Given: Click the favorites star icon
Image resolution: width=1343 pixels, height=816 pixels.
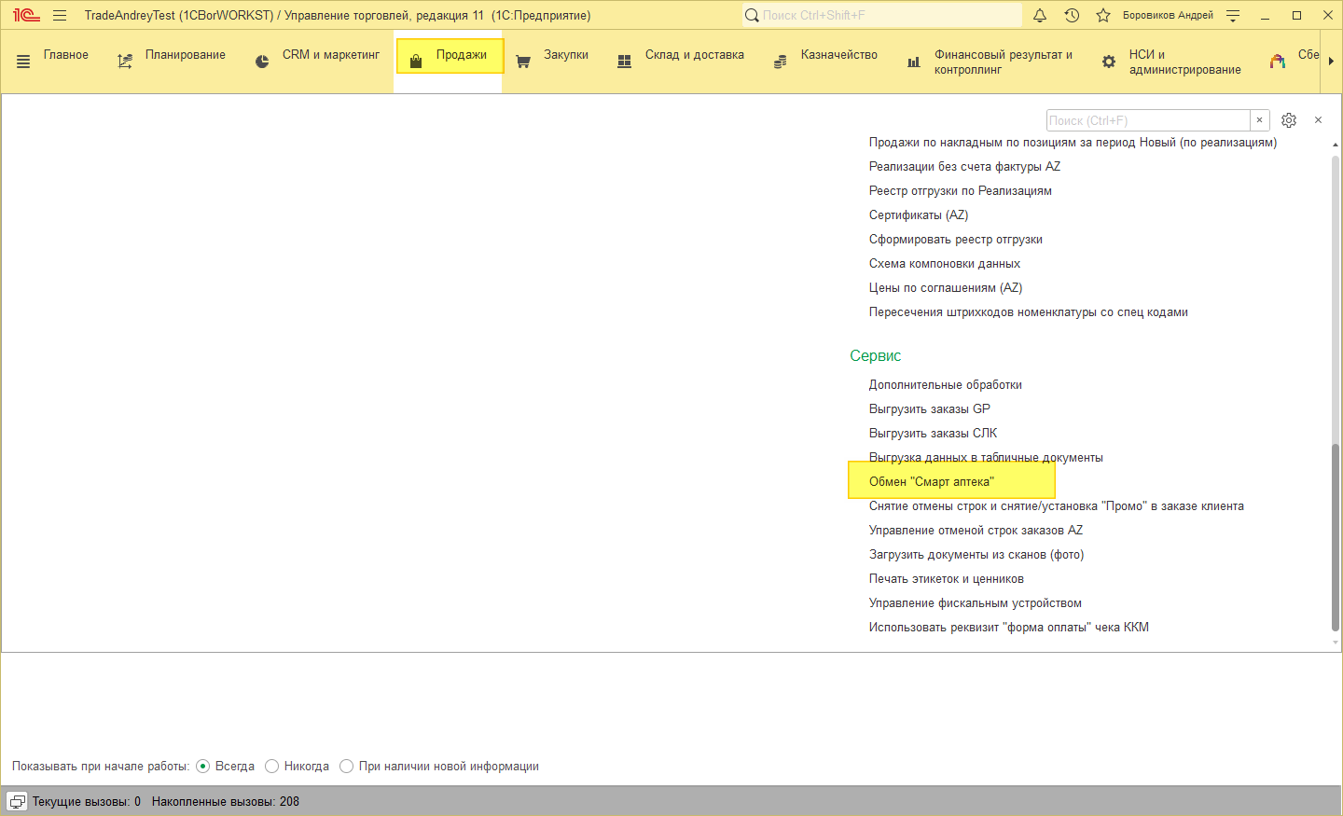Looking at the screenshot, I should 1103,15.
